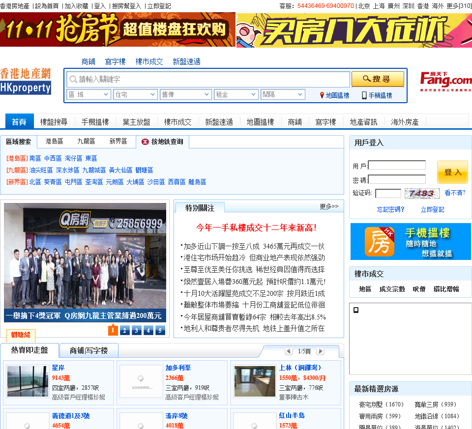
Task: Show slide 2 of the photo carousel
Action: tap(124, 330)
